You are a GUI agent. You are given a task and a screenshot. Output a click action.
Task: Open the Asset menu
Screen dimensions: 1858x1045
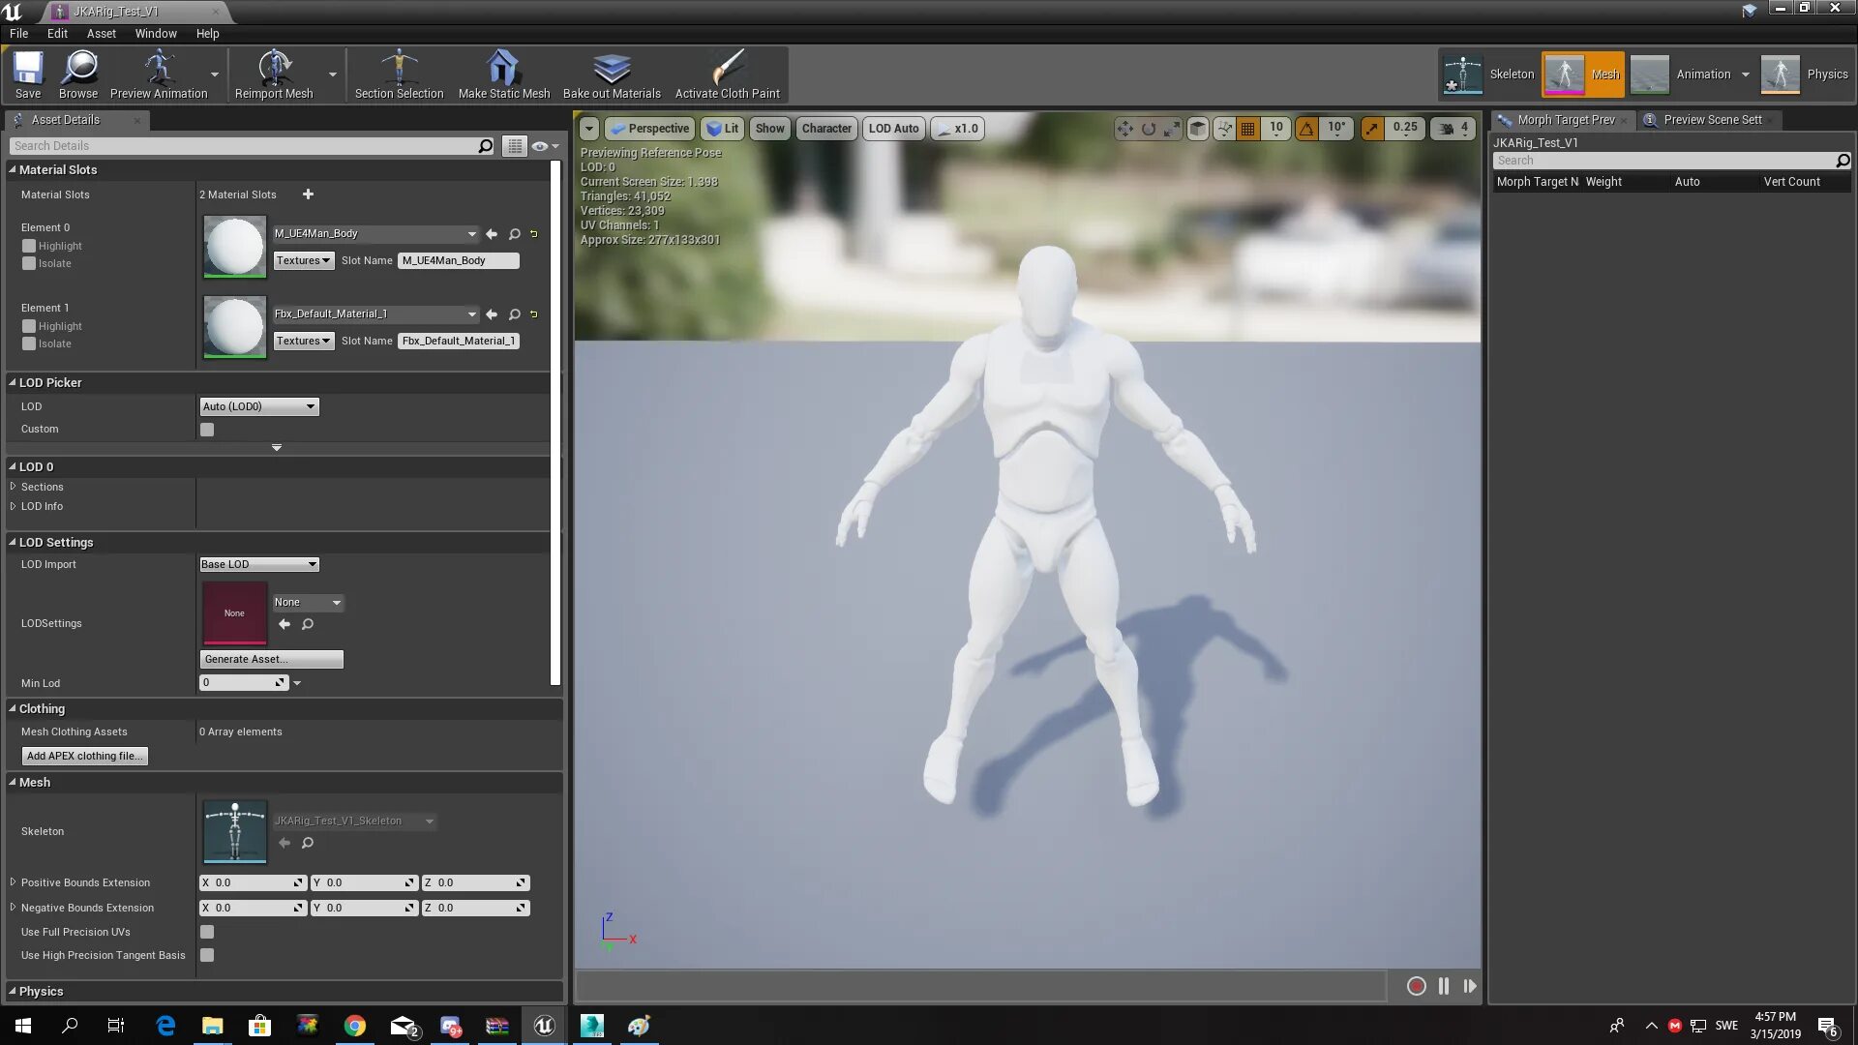pos(101,33)
